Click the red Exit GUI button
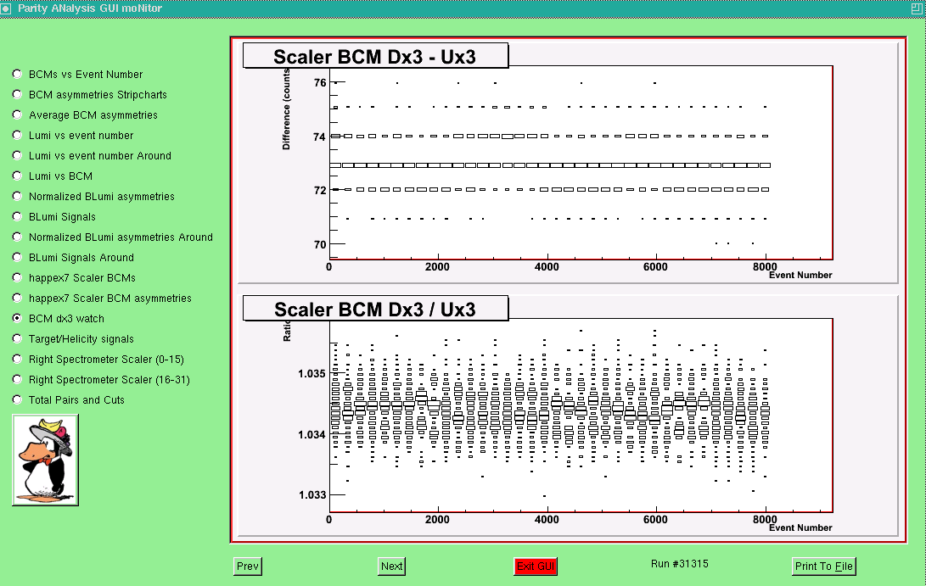Viewport: 926px width, 586px height. (x=536, y=566)
